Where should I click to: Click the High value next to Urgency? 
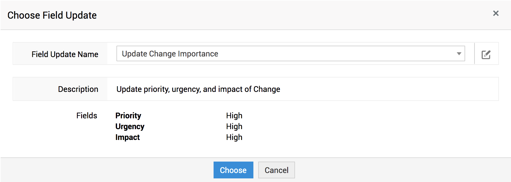234,126
